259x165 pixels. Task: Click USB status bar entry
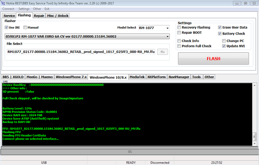[x=44, y=162]
